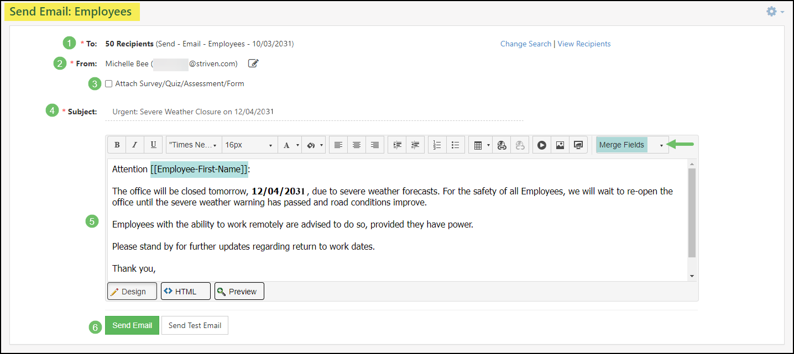This screenshot has width=794, height=354.
Task: Align text to the left
Action: point(338,145)
